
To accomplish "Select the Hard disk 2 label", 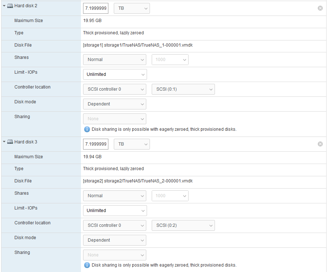I will [26, 6].
